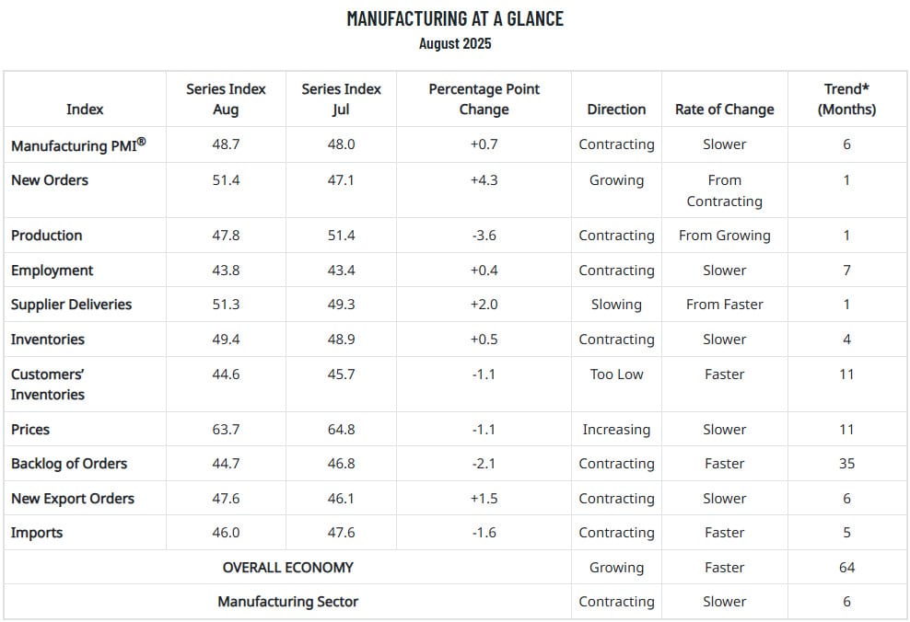
Task: Click the Overall Economy trend value 64
Action: (x=846, y=568)
